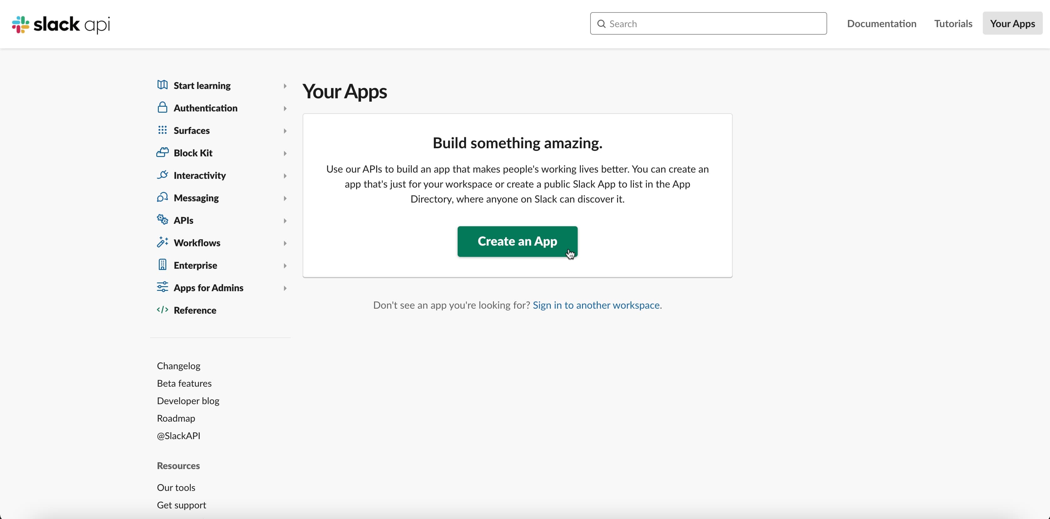The height and width of the screenshot is (519, 1050).
Task: Expand the Start learning chevron
Action: (285, 86)
